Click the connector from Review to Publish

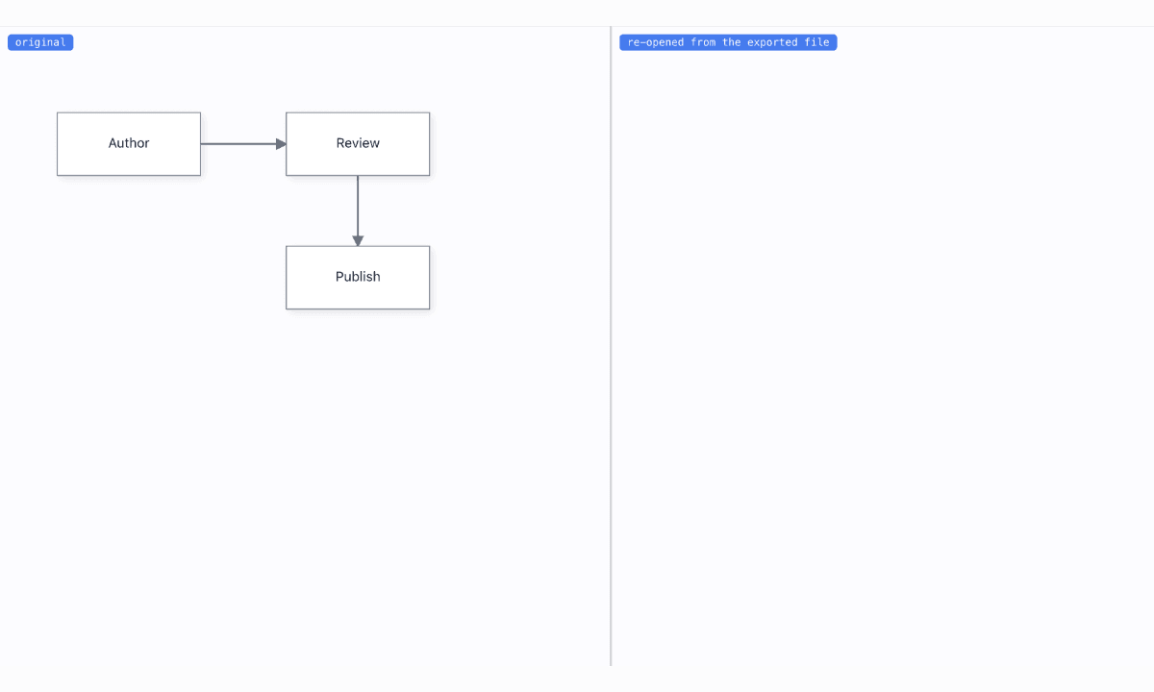point(358,210)
